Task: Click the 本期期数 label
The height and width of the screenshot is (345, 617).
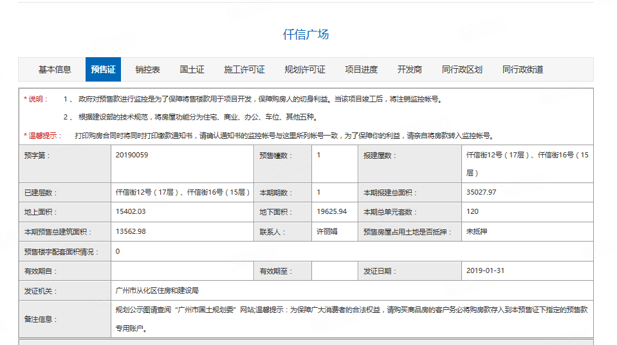Action: 275,193
